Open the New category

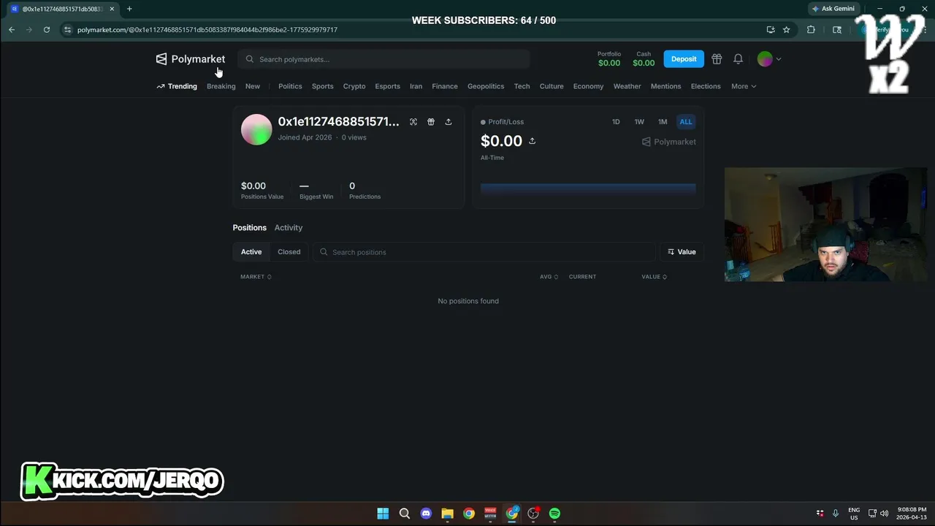pyautogui.click(x=253, y=86)
